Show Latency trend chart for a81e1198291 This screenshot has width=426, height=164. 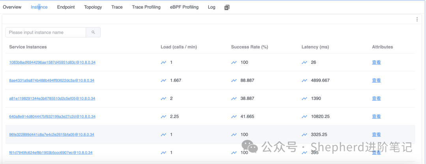tap(304, 98)
